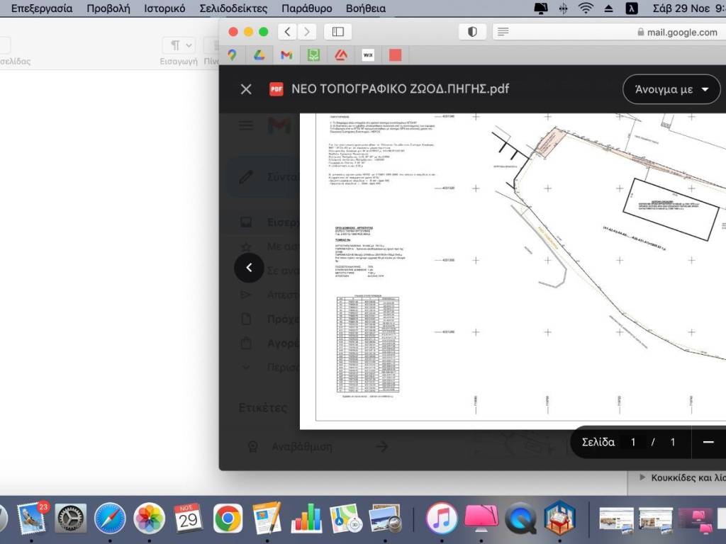Open the 'Άνοιγμα με' dropdown

click(x=672, y=89)
